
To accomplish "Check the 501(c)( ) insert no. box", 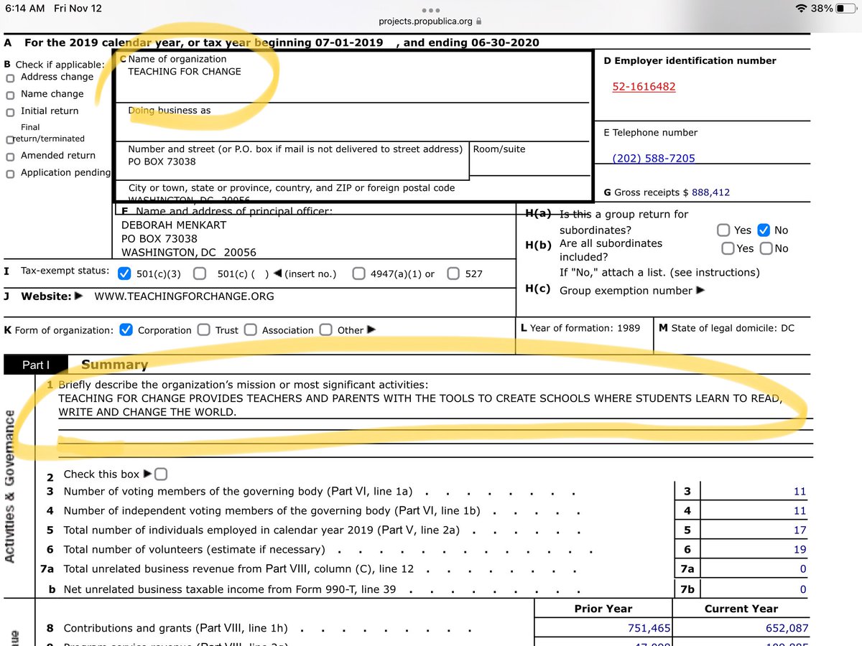I will point(200,273).
